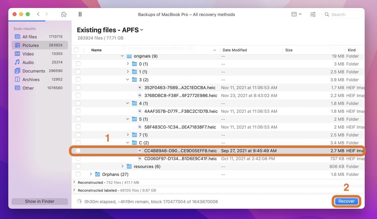Collapse the originals (9) folder
This screenshot has height=219, width=377.
pyautogui.click(x=122, y=56)
